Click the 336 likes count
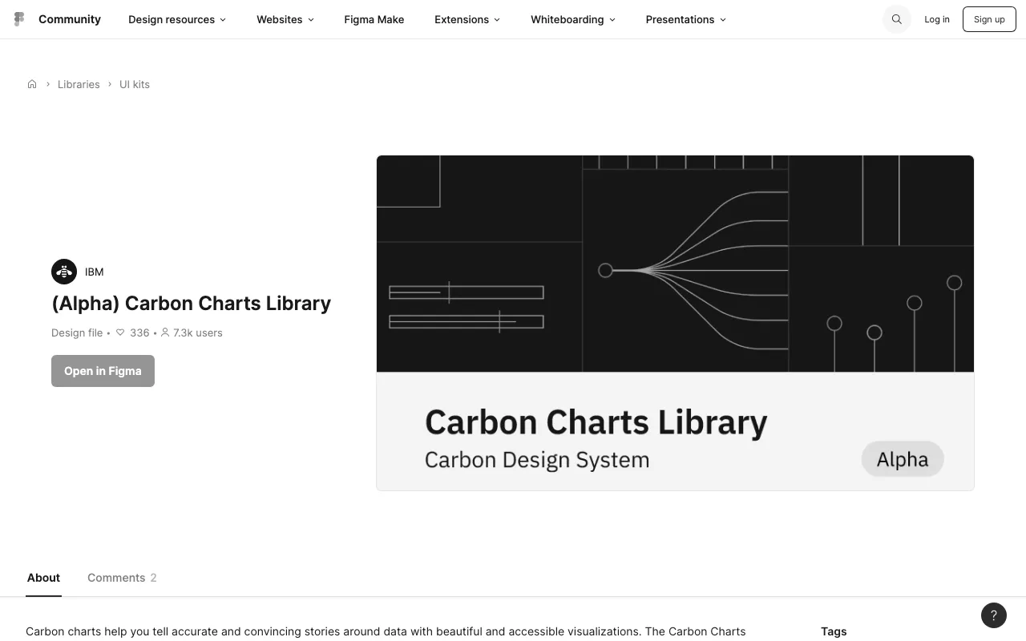 pyautogui.click(x=139, y=333)
